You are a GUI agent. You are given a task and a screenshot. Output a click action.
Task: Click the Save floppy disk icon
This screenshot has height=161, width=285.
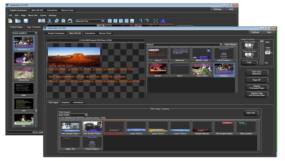coord(26,21)
